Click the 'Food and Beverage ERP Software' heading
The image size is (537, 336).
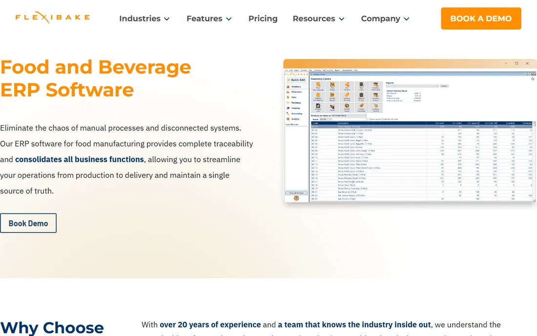[x=96, y=78]
